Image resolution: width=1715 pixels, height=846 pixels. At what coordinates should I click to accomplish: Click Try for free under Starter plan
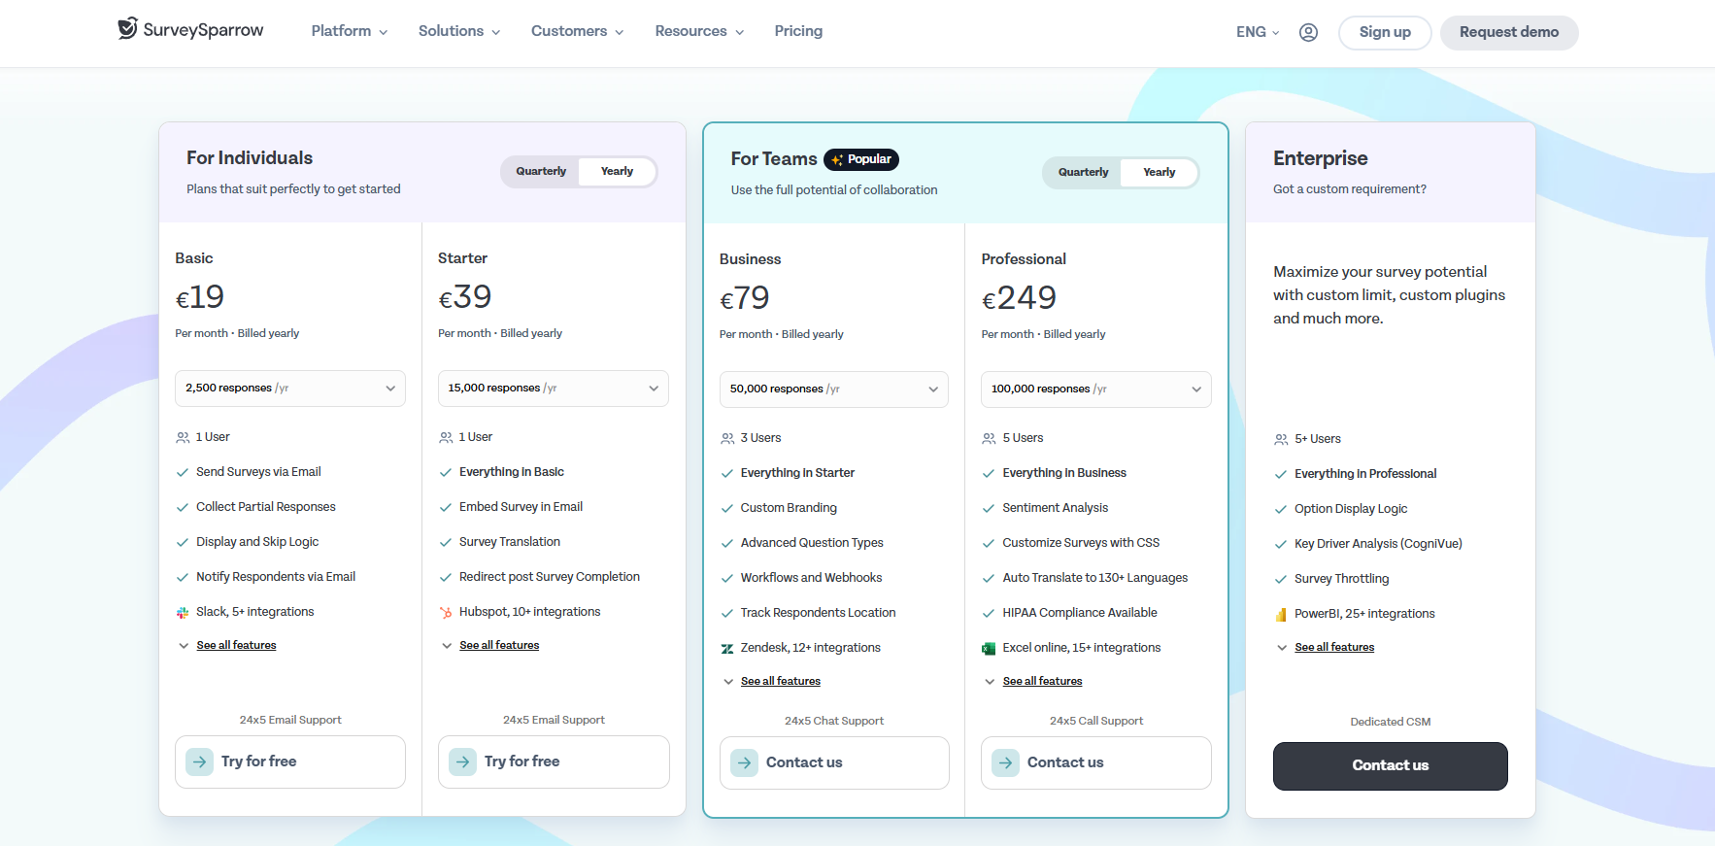click(554, 761)
